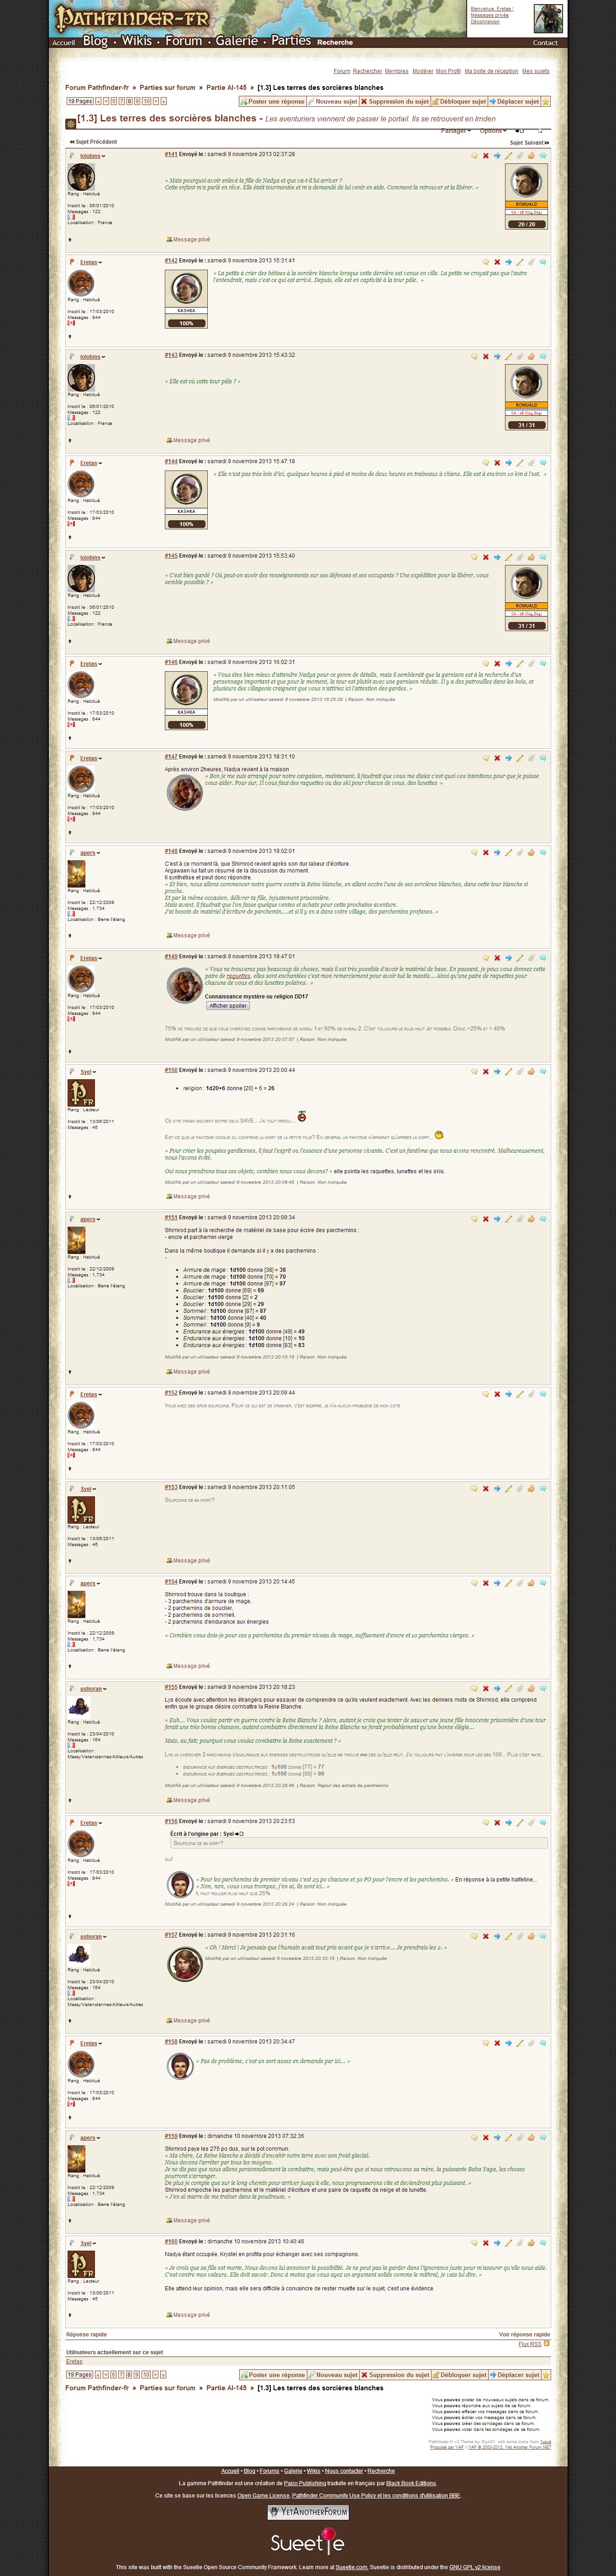This screenshot has height=2576, width=616.
Task: Go to Wikis in the main navigation
Action: click(x=136, y=41)
